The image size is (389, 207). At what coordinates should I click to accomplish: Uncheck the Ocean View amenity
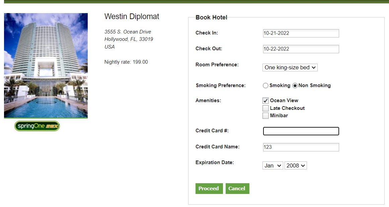pos(265,100)
